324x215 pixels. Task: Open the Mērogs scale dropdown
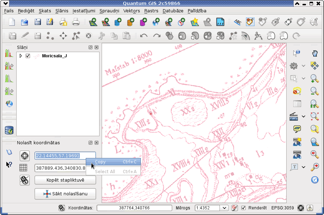click(x=224, y=208)
